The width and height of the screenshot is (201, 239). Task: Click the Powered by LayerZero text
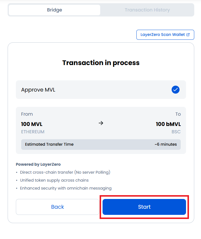click(x=38, y=164)
